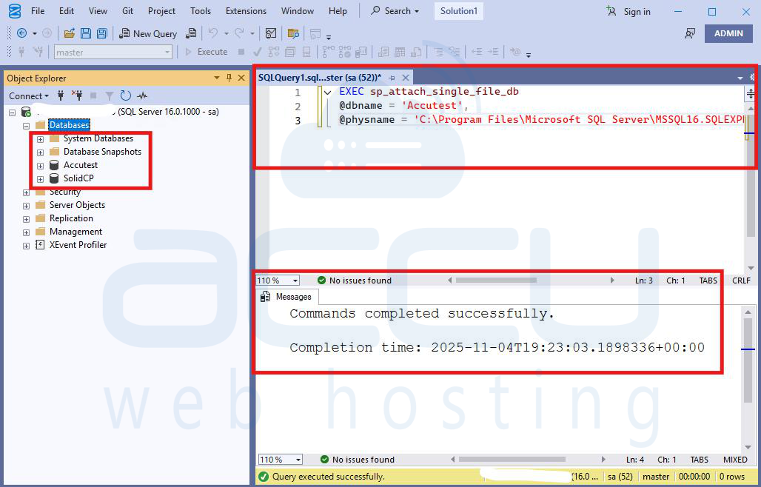Open Activity Monitor from Object Explorer toolbar

click(141, 95)
